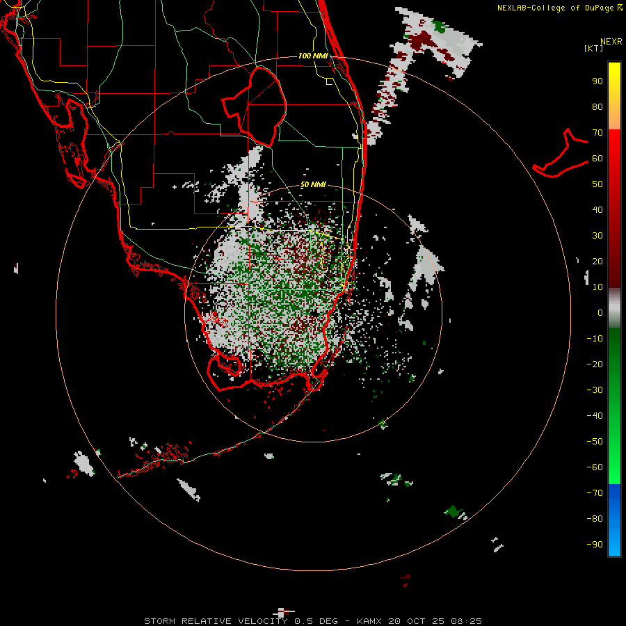Image resolution: width=626 pixels, height=626 pixels.
Task: Click the 10 value on velocity scale
Action: [x=597, y=287]
